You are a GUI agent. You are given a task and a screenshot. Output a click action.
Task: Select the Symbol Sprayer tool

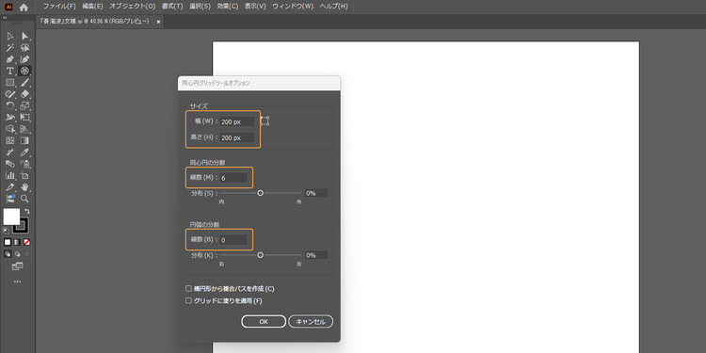(24, 164)
